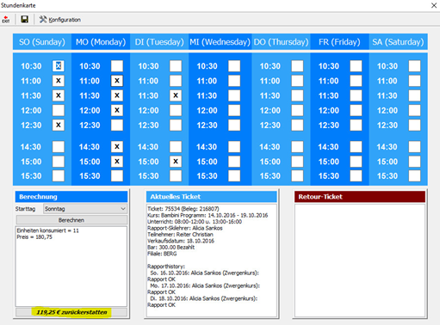Uncheck Monday 15:00 checkbox

117,162
